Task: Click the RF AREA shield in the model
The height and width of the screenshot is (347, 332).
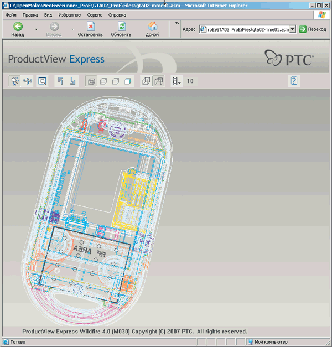Action: click(85, 265)
